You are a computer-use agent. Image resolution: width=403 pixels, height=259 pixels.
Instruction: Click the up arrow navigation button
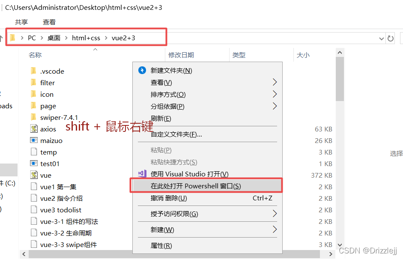pos(1,39)
